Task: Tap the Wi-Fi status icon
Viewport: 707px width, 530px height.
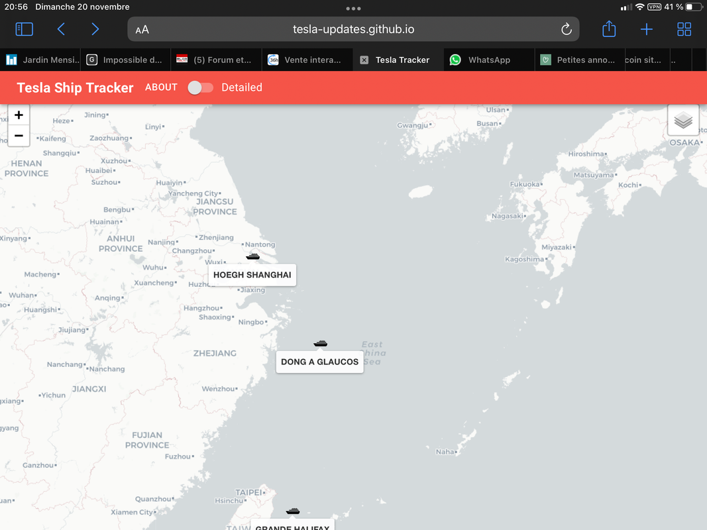Action: [x=639, y=7]
